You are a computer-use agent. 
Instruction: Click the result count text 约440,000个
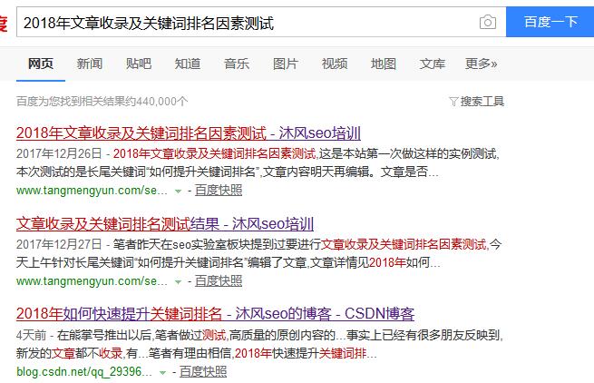pyautogui.click(x=157, y=102)
